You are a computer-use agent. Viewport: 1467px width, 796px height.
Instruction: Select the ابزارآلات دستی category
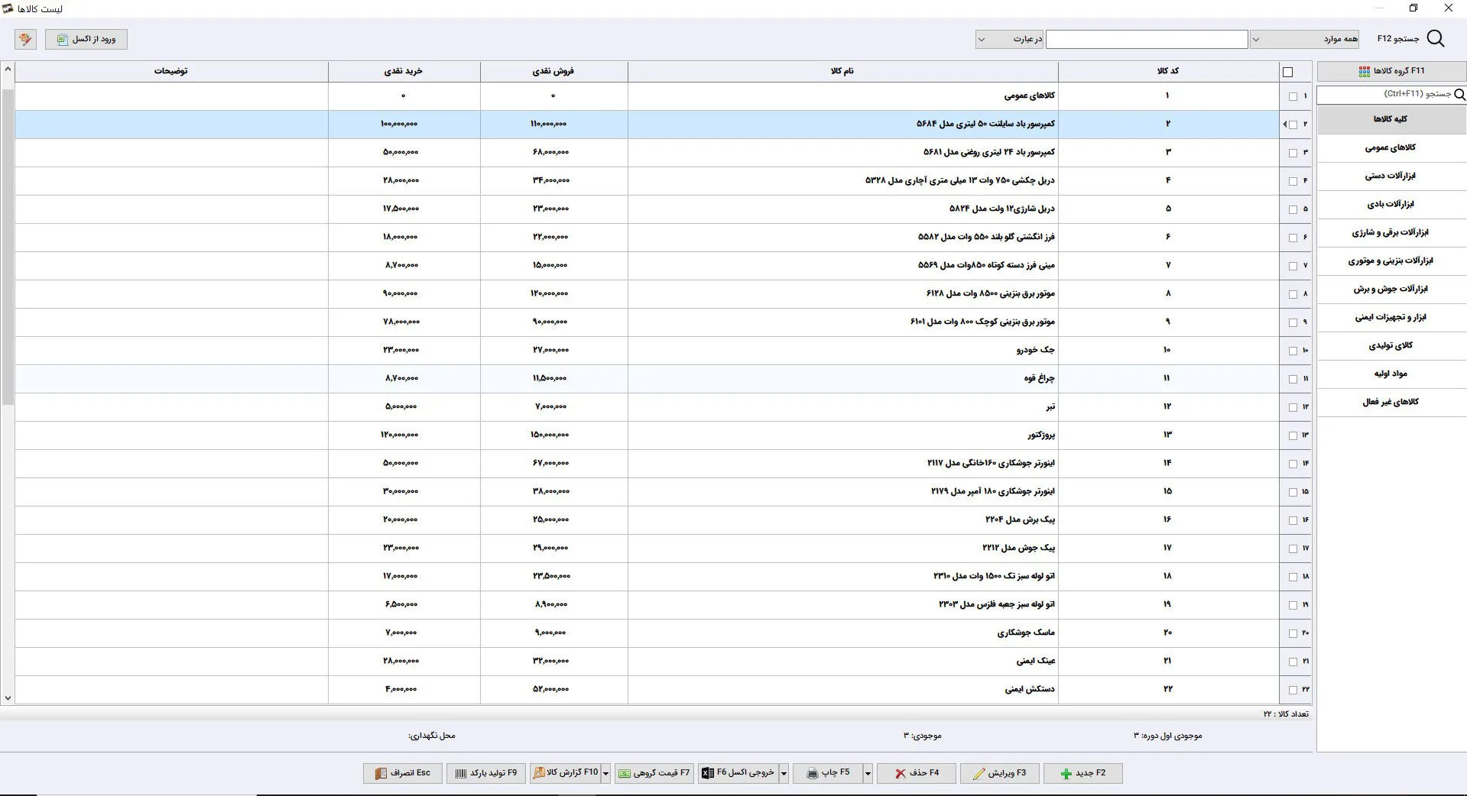(x=1391, y=176)
